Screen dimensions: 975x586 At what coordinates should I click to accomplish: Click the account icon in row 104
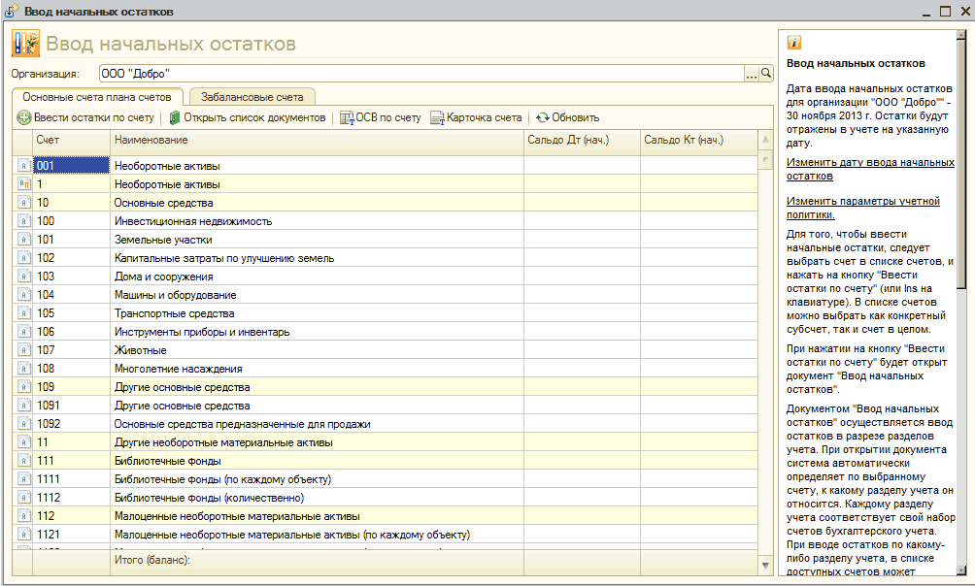click(23, 295)
